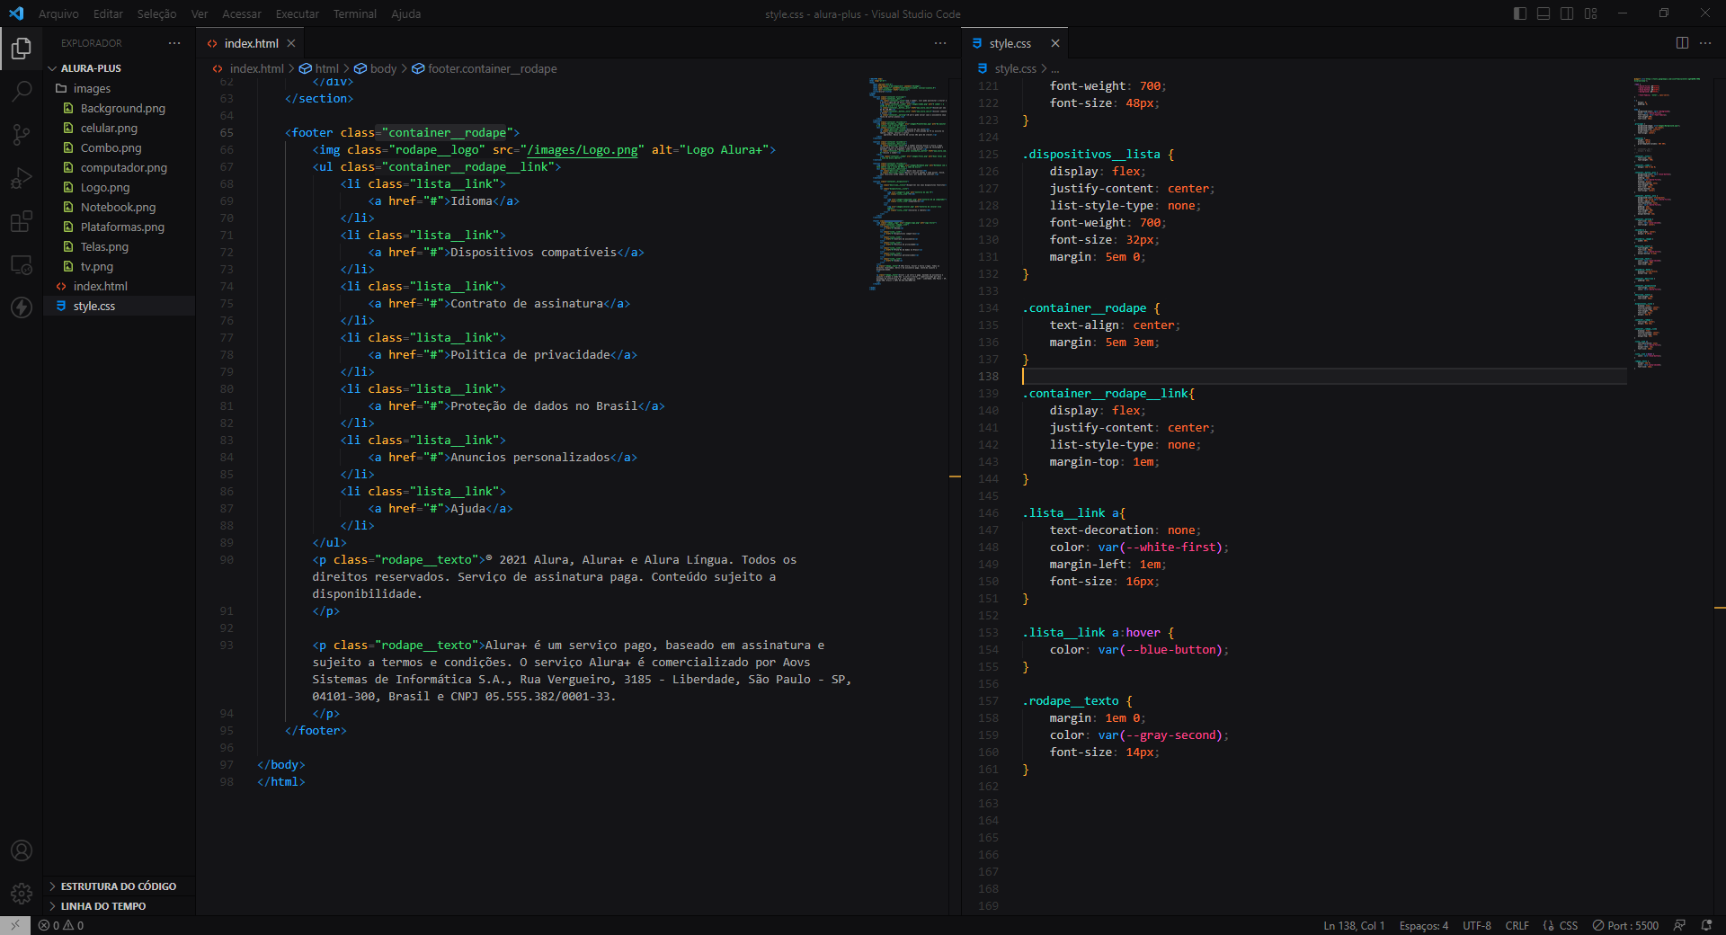Open more actions for the index.html editor group
1726x935 pixels.
coord(940,43)
